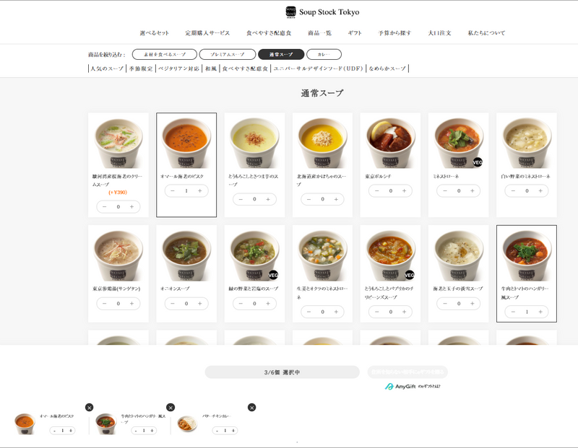This screenshot has width=578, height=448.
Task: Click the 3/6個 選択中 progress bar
Action: tap(282, 372)
